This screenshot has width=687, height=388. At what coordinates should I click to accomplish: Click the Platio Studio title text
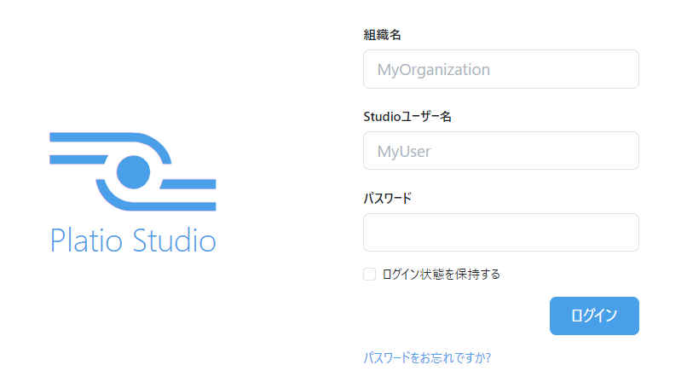[x=133, y=240]
